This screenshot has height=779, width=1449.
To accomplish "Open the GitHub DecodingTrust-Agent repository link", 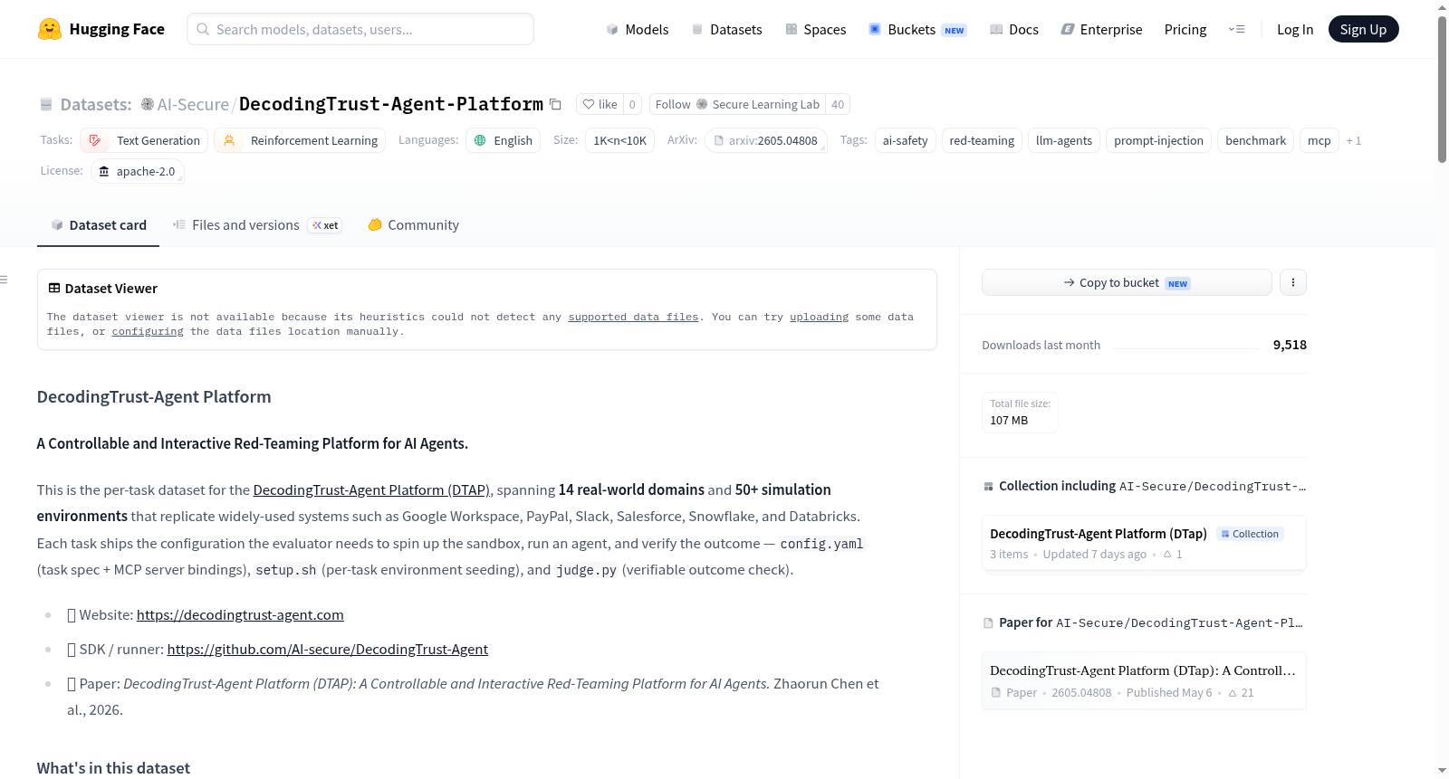I will click(x=328, y=650).
